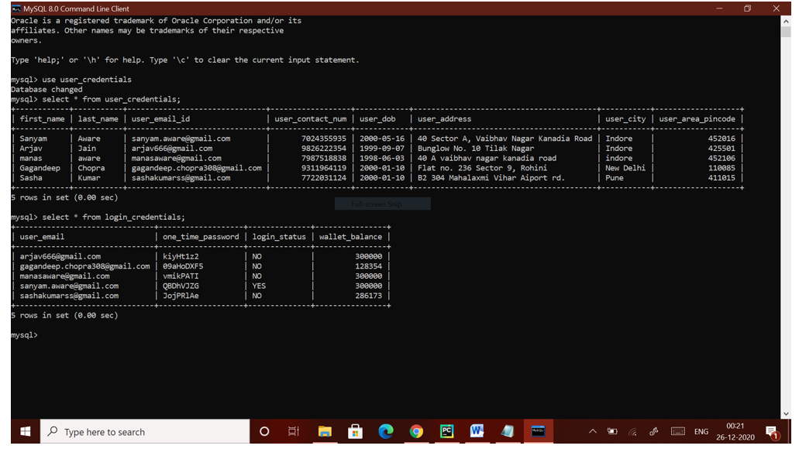Click the address Bunglow No. 10 Tilak Nagar
This screenshot has height=449, width=799.
[x=475, y=148]
